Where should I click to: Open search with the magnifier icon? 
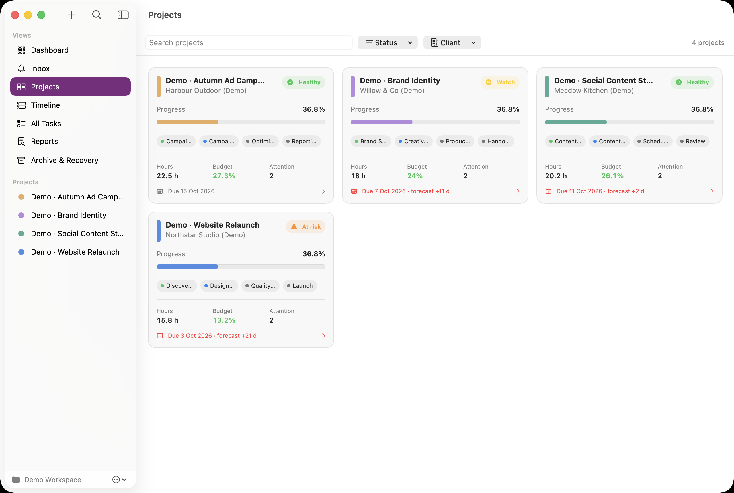[x=97, y=15]
